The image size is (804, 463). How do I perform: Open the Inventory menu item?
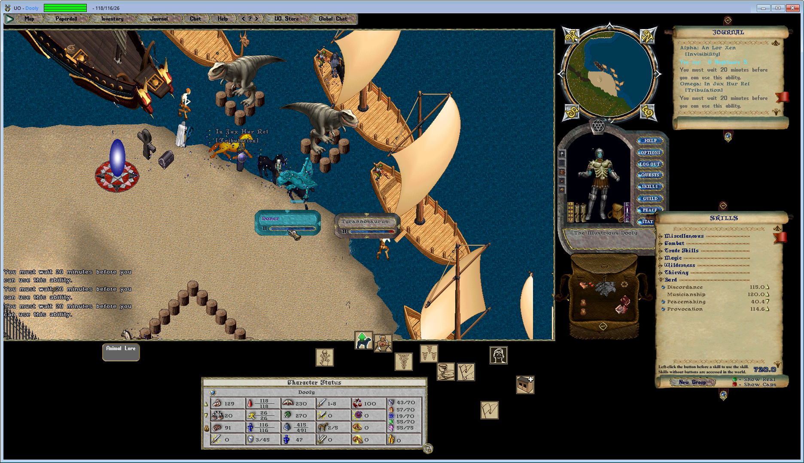pyautogui.click(x=112, y=19)
